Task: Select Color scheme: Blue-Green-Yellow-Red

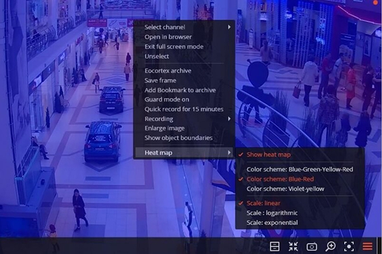Action: click(300, 170)
